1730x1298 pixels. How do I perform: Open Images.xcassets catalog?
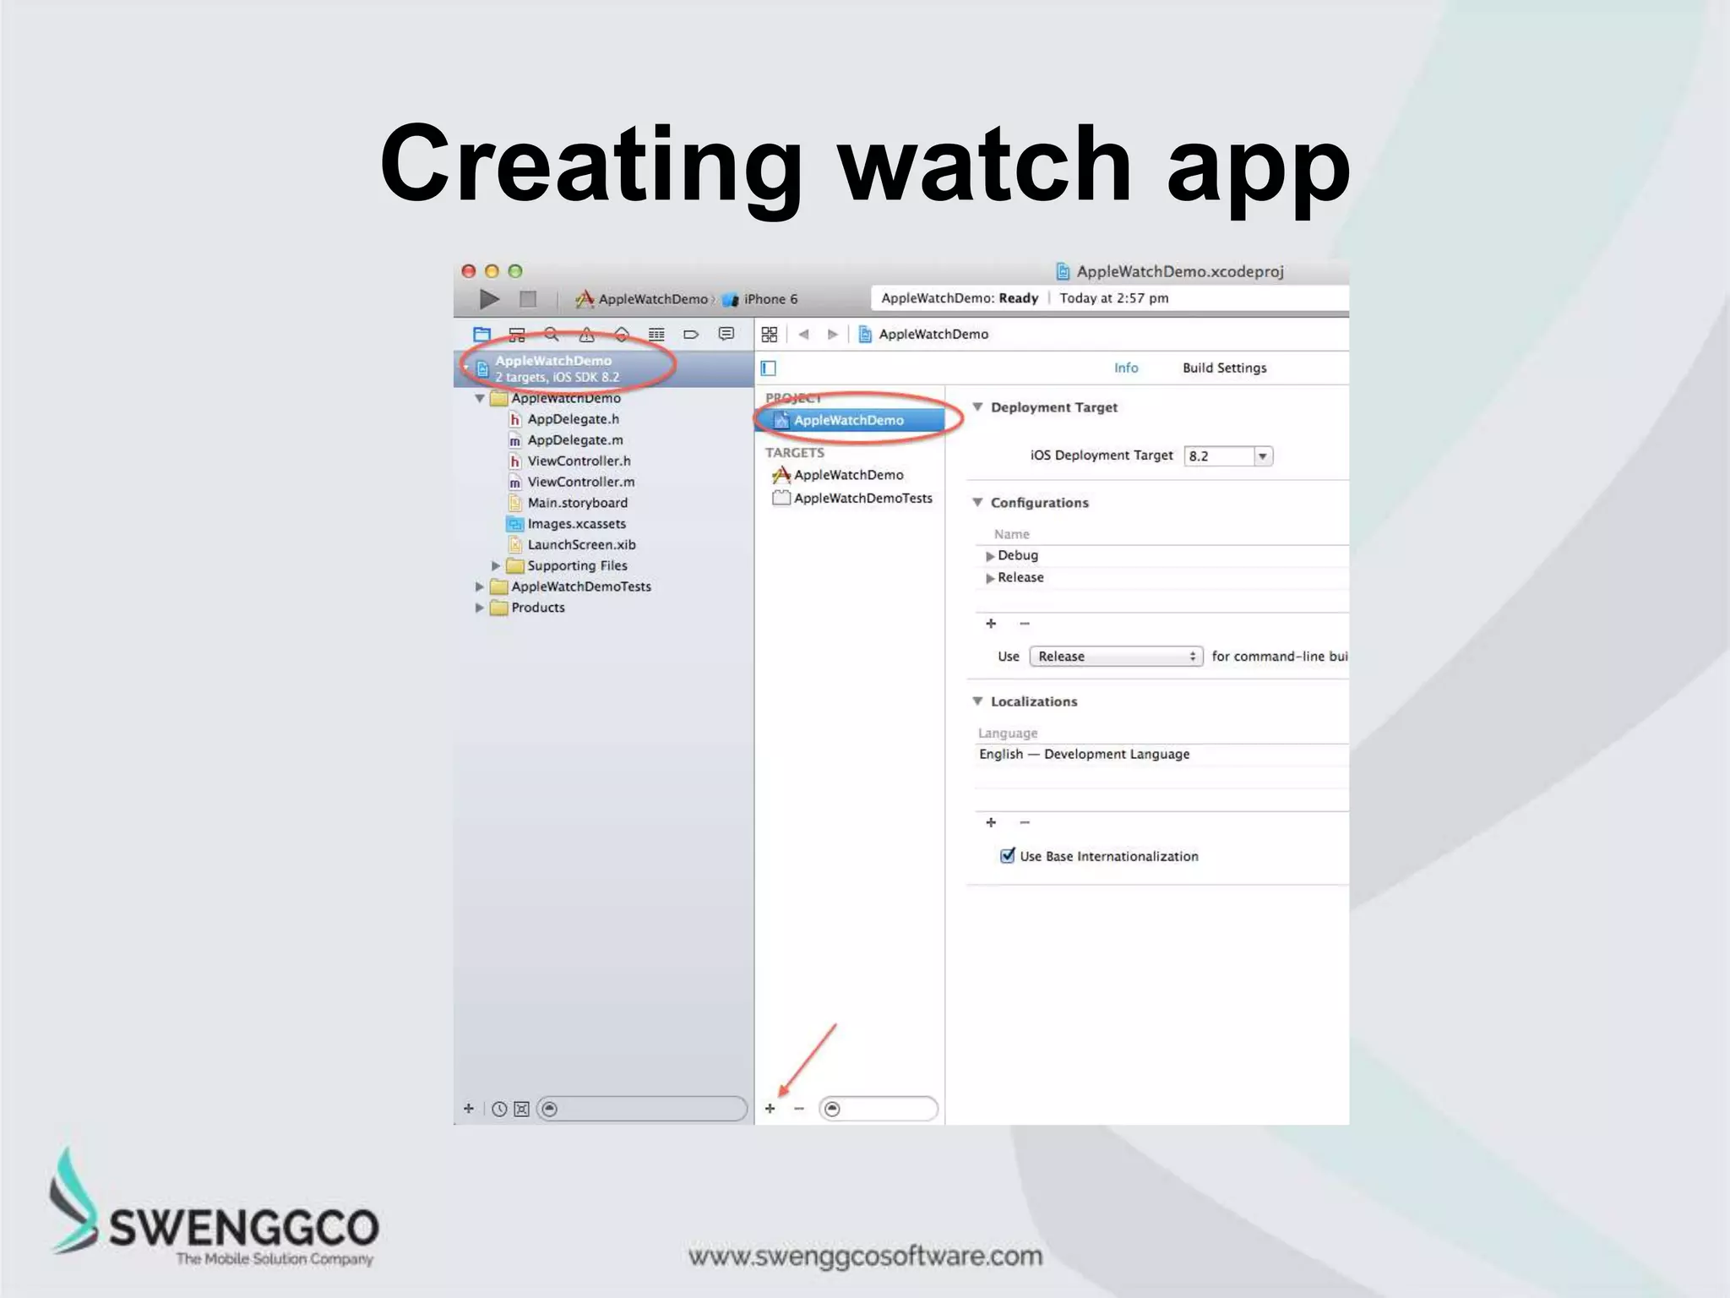(x=567, y=524)
